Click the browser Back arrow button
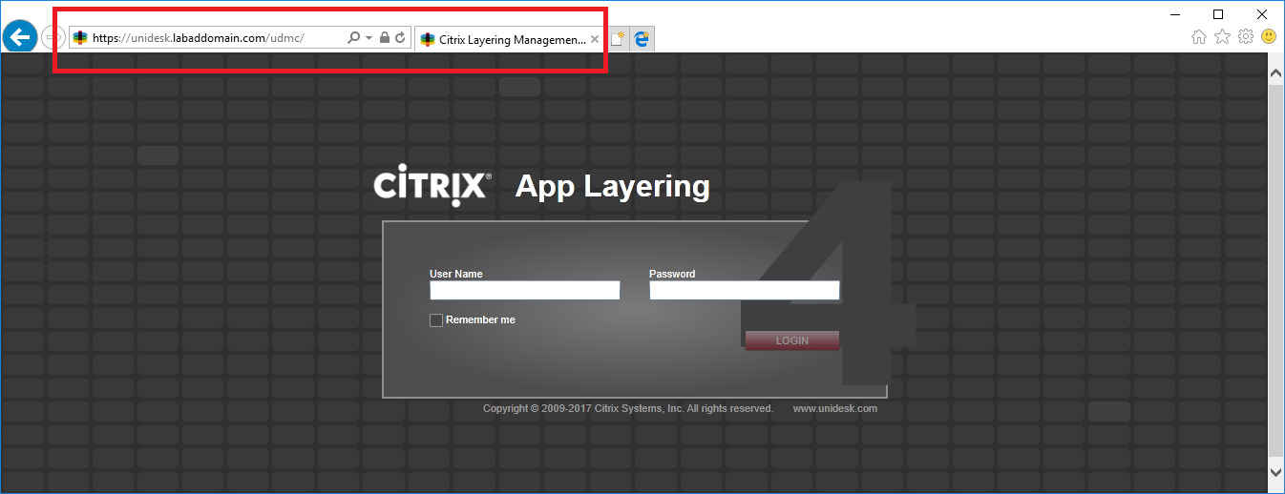Viewport: 1285px width, 494px height. (19, 37)
